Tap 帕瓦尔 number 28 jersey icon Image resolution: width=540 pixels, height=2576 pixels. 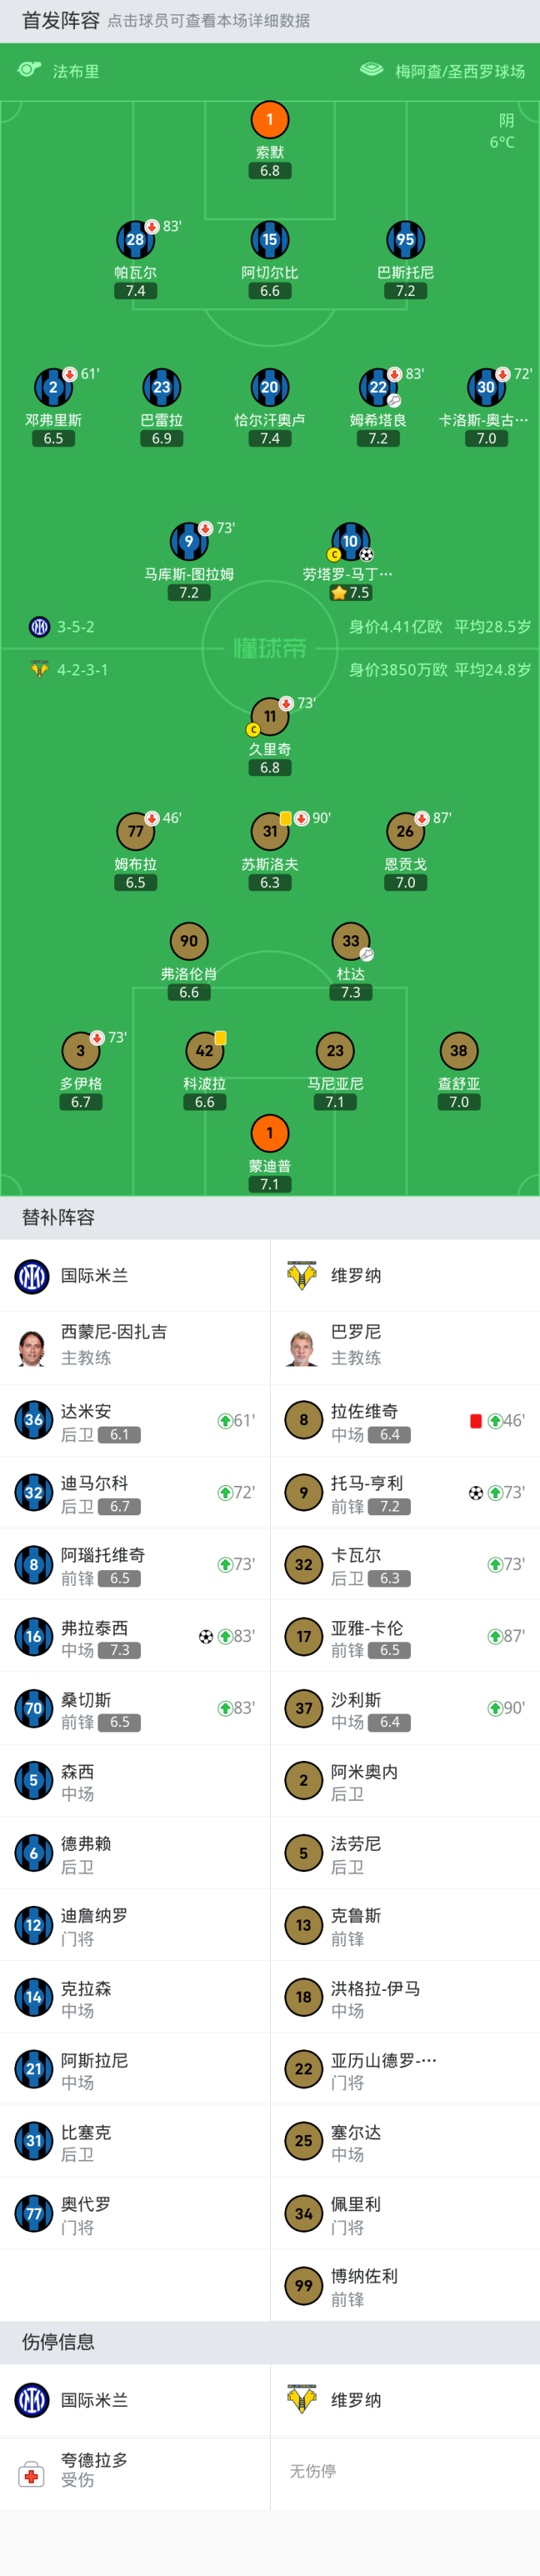136,240
